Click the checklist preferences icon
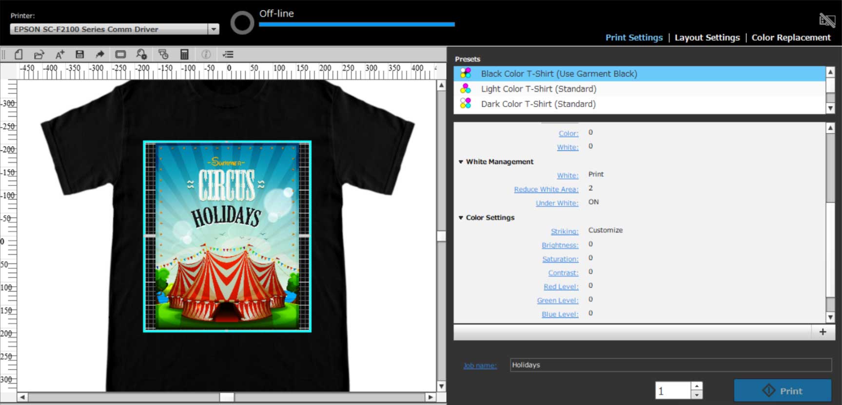This screenshot has height=405, width=842. 228,55
